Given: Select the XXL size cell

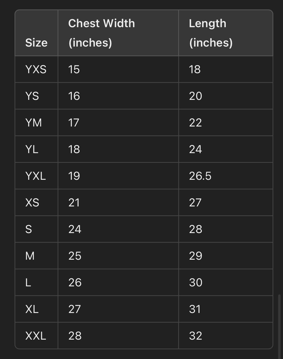Looking at the screenshot, I should [36, 336].
